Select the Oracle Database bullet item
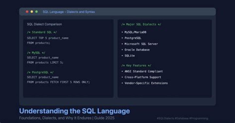 tap(135, 50)
